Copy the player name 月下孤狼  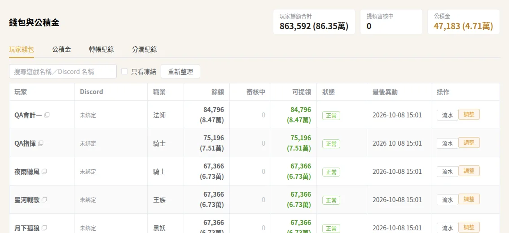[44, 228]
